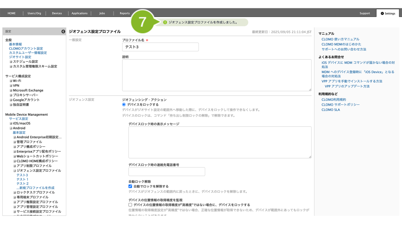Expand the iOS/macOS section
Viewport: 402px width, 226px height.
[11, 124]
